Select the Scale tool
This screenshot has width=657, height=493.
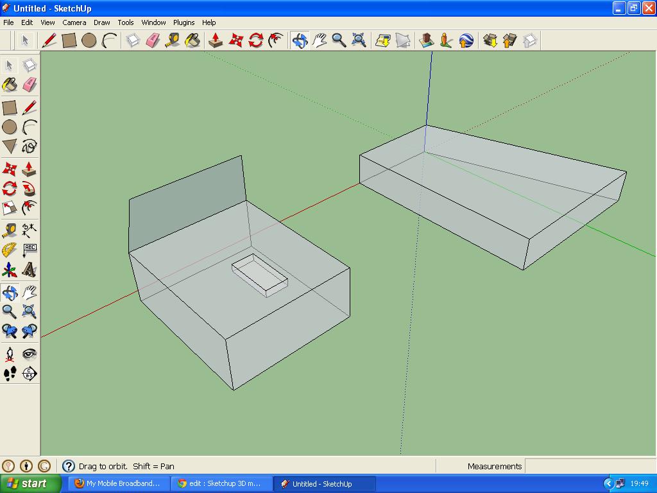pyautogui.click(x=10, y=208)
